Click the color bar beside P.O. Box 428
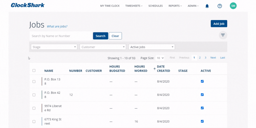The image size is (256, 128). [x=42, y=95]
